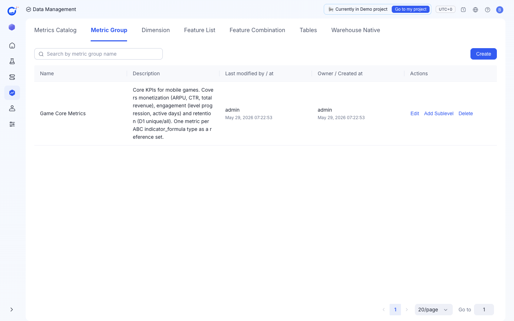Switch to the Dimension tab
This screenshot has width=514, height=321.
pos(156,30)
